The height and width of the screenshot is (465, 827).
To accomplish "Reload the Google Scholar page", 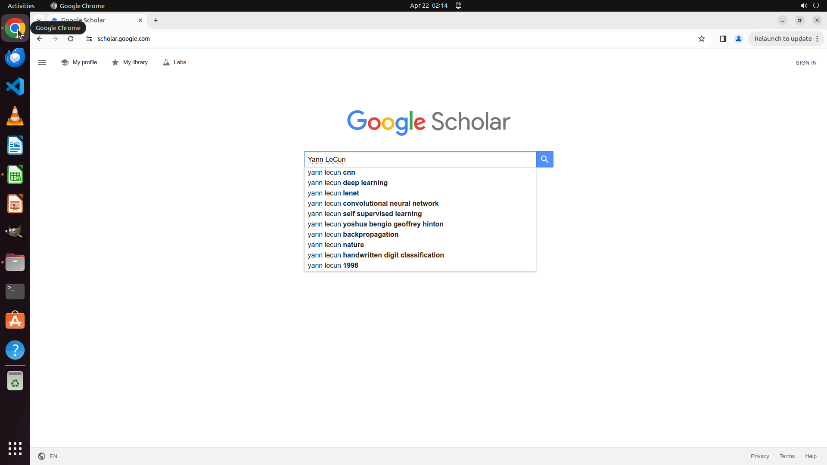I will pyautogui.click(x=71, y=39).
